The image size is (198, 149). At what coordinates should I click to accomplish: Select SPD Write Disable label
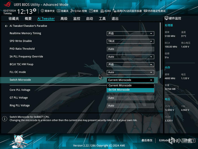(x=21, y=41)
